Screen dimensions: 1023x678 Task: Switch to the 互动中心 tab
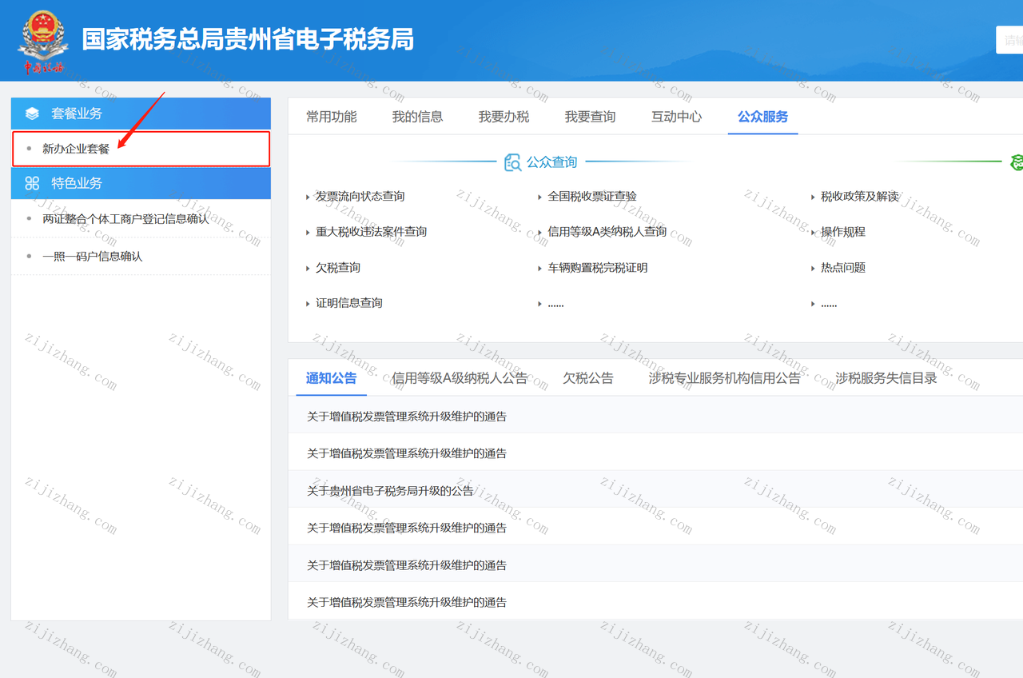click(676, 117)
